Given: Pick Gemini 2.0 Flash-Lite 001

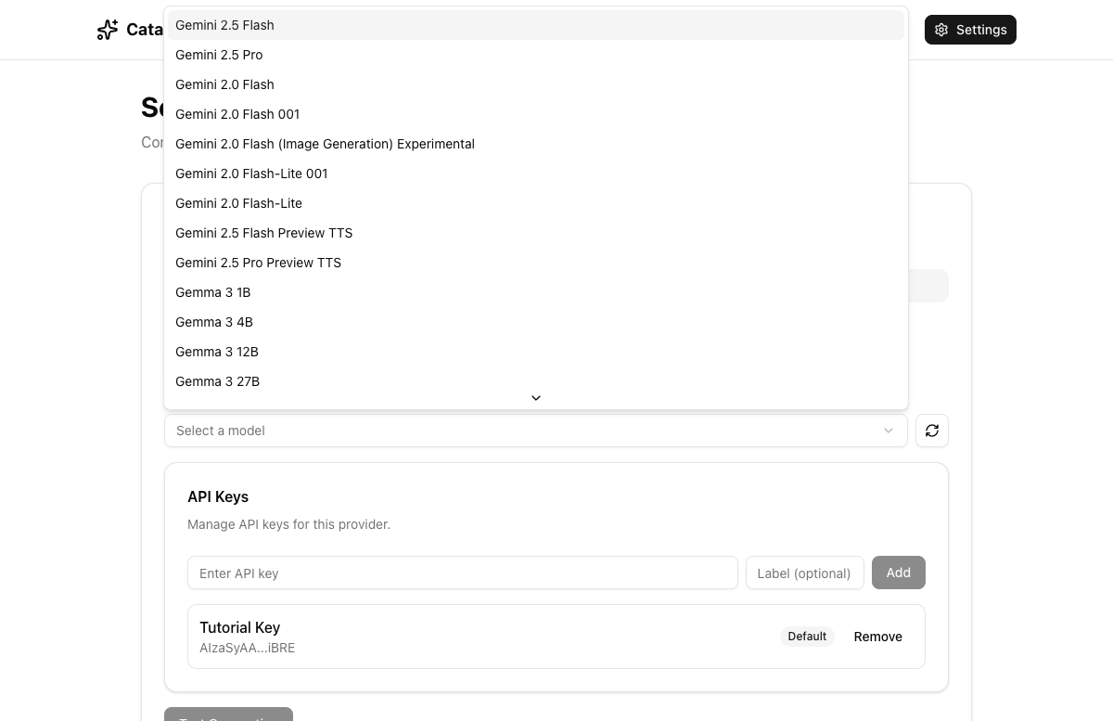Looking at the screenshot, I should pyautogui.click(x=251, y=174).
